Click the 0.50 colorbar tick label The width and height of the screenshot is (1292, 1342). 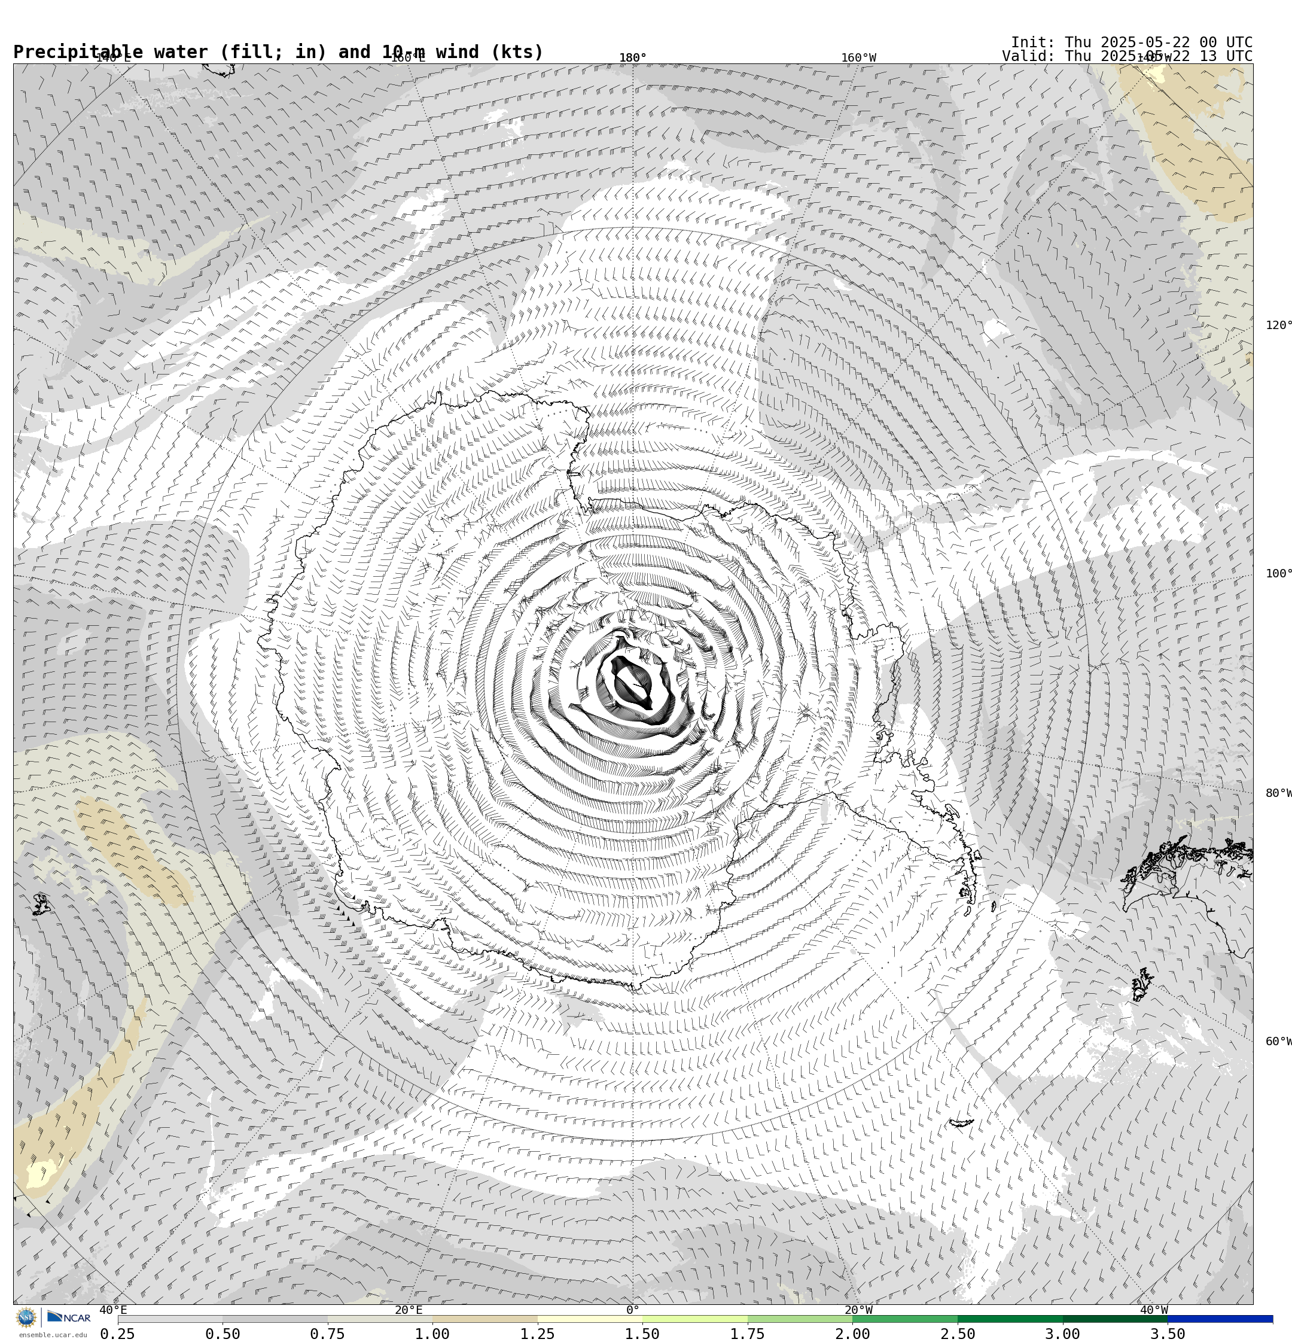(223, 1333)
